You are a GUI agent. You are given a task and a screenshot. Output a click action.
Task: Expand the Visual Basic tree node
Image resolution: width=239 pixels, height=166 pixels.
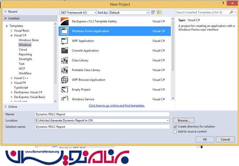[11, 31]
